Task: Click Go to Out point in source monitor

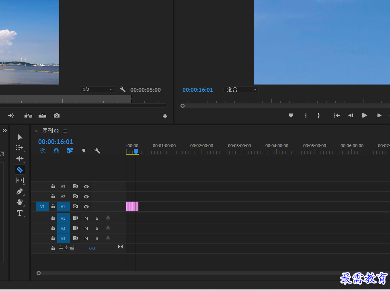Action: (x=11, y=116)
